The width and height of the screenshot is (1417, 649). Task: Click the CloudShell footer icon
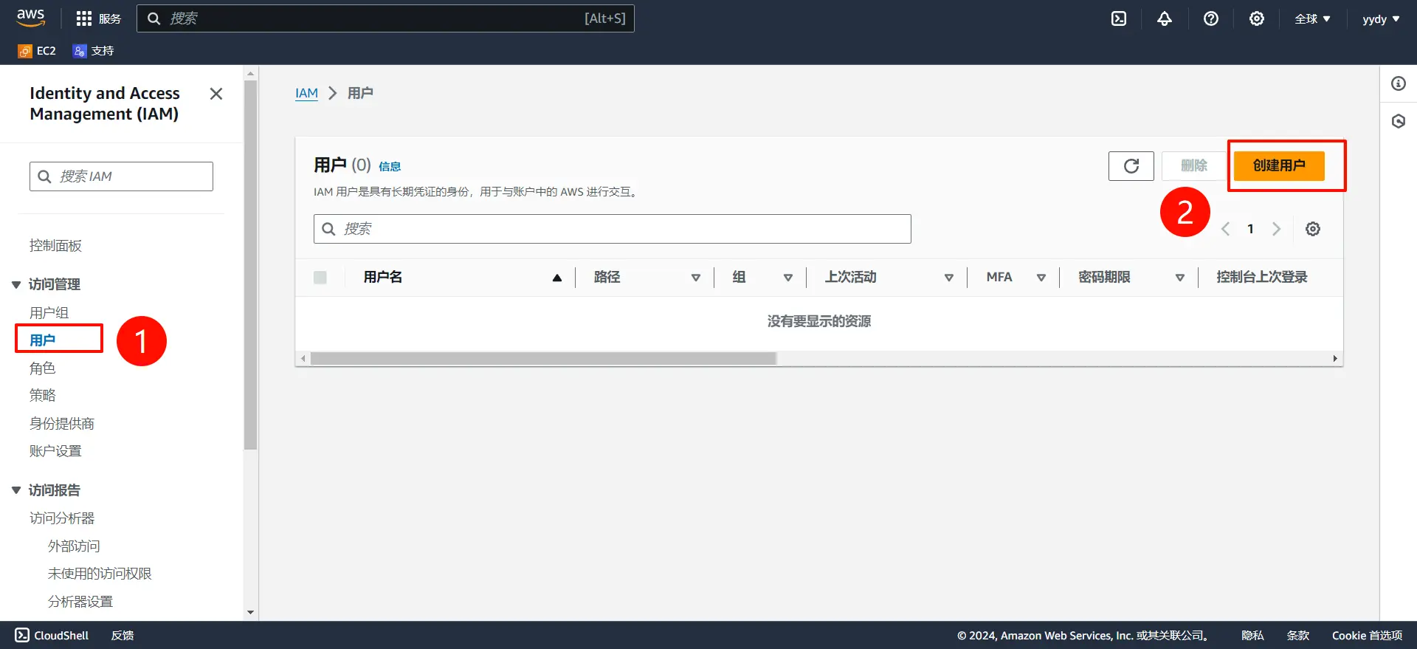tap(22, 635)
